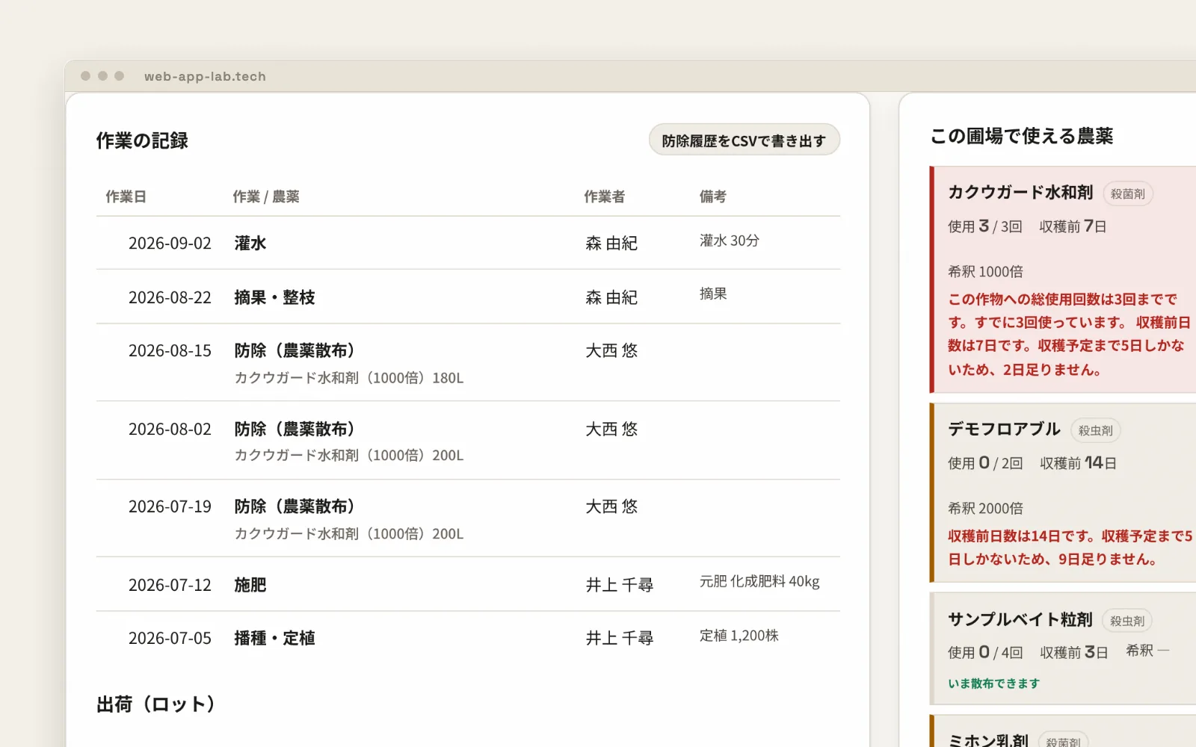Image resolution: width=1196 pixels, height=747 pixels.
Task: Click the 作業の記録 heading
Action: pos(142,140)
